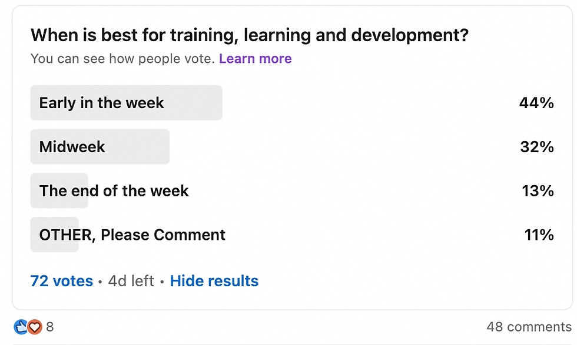The width and height of the screenshot is (577, 345).
Task: Click the 32% result percentage
Action: tap(536, 147)
